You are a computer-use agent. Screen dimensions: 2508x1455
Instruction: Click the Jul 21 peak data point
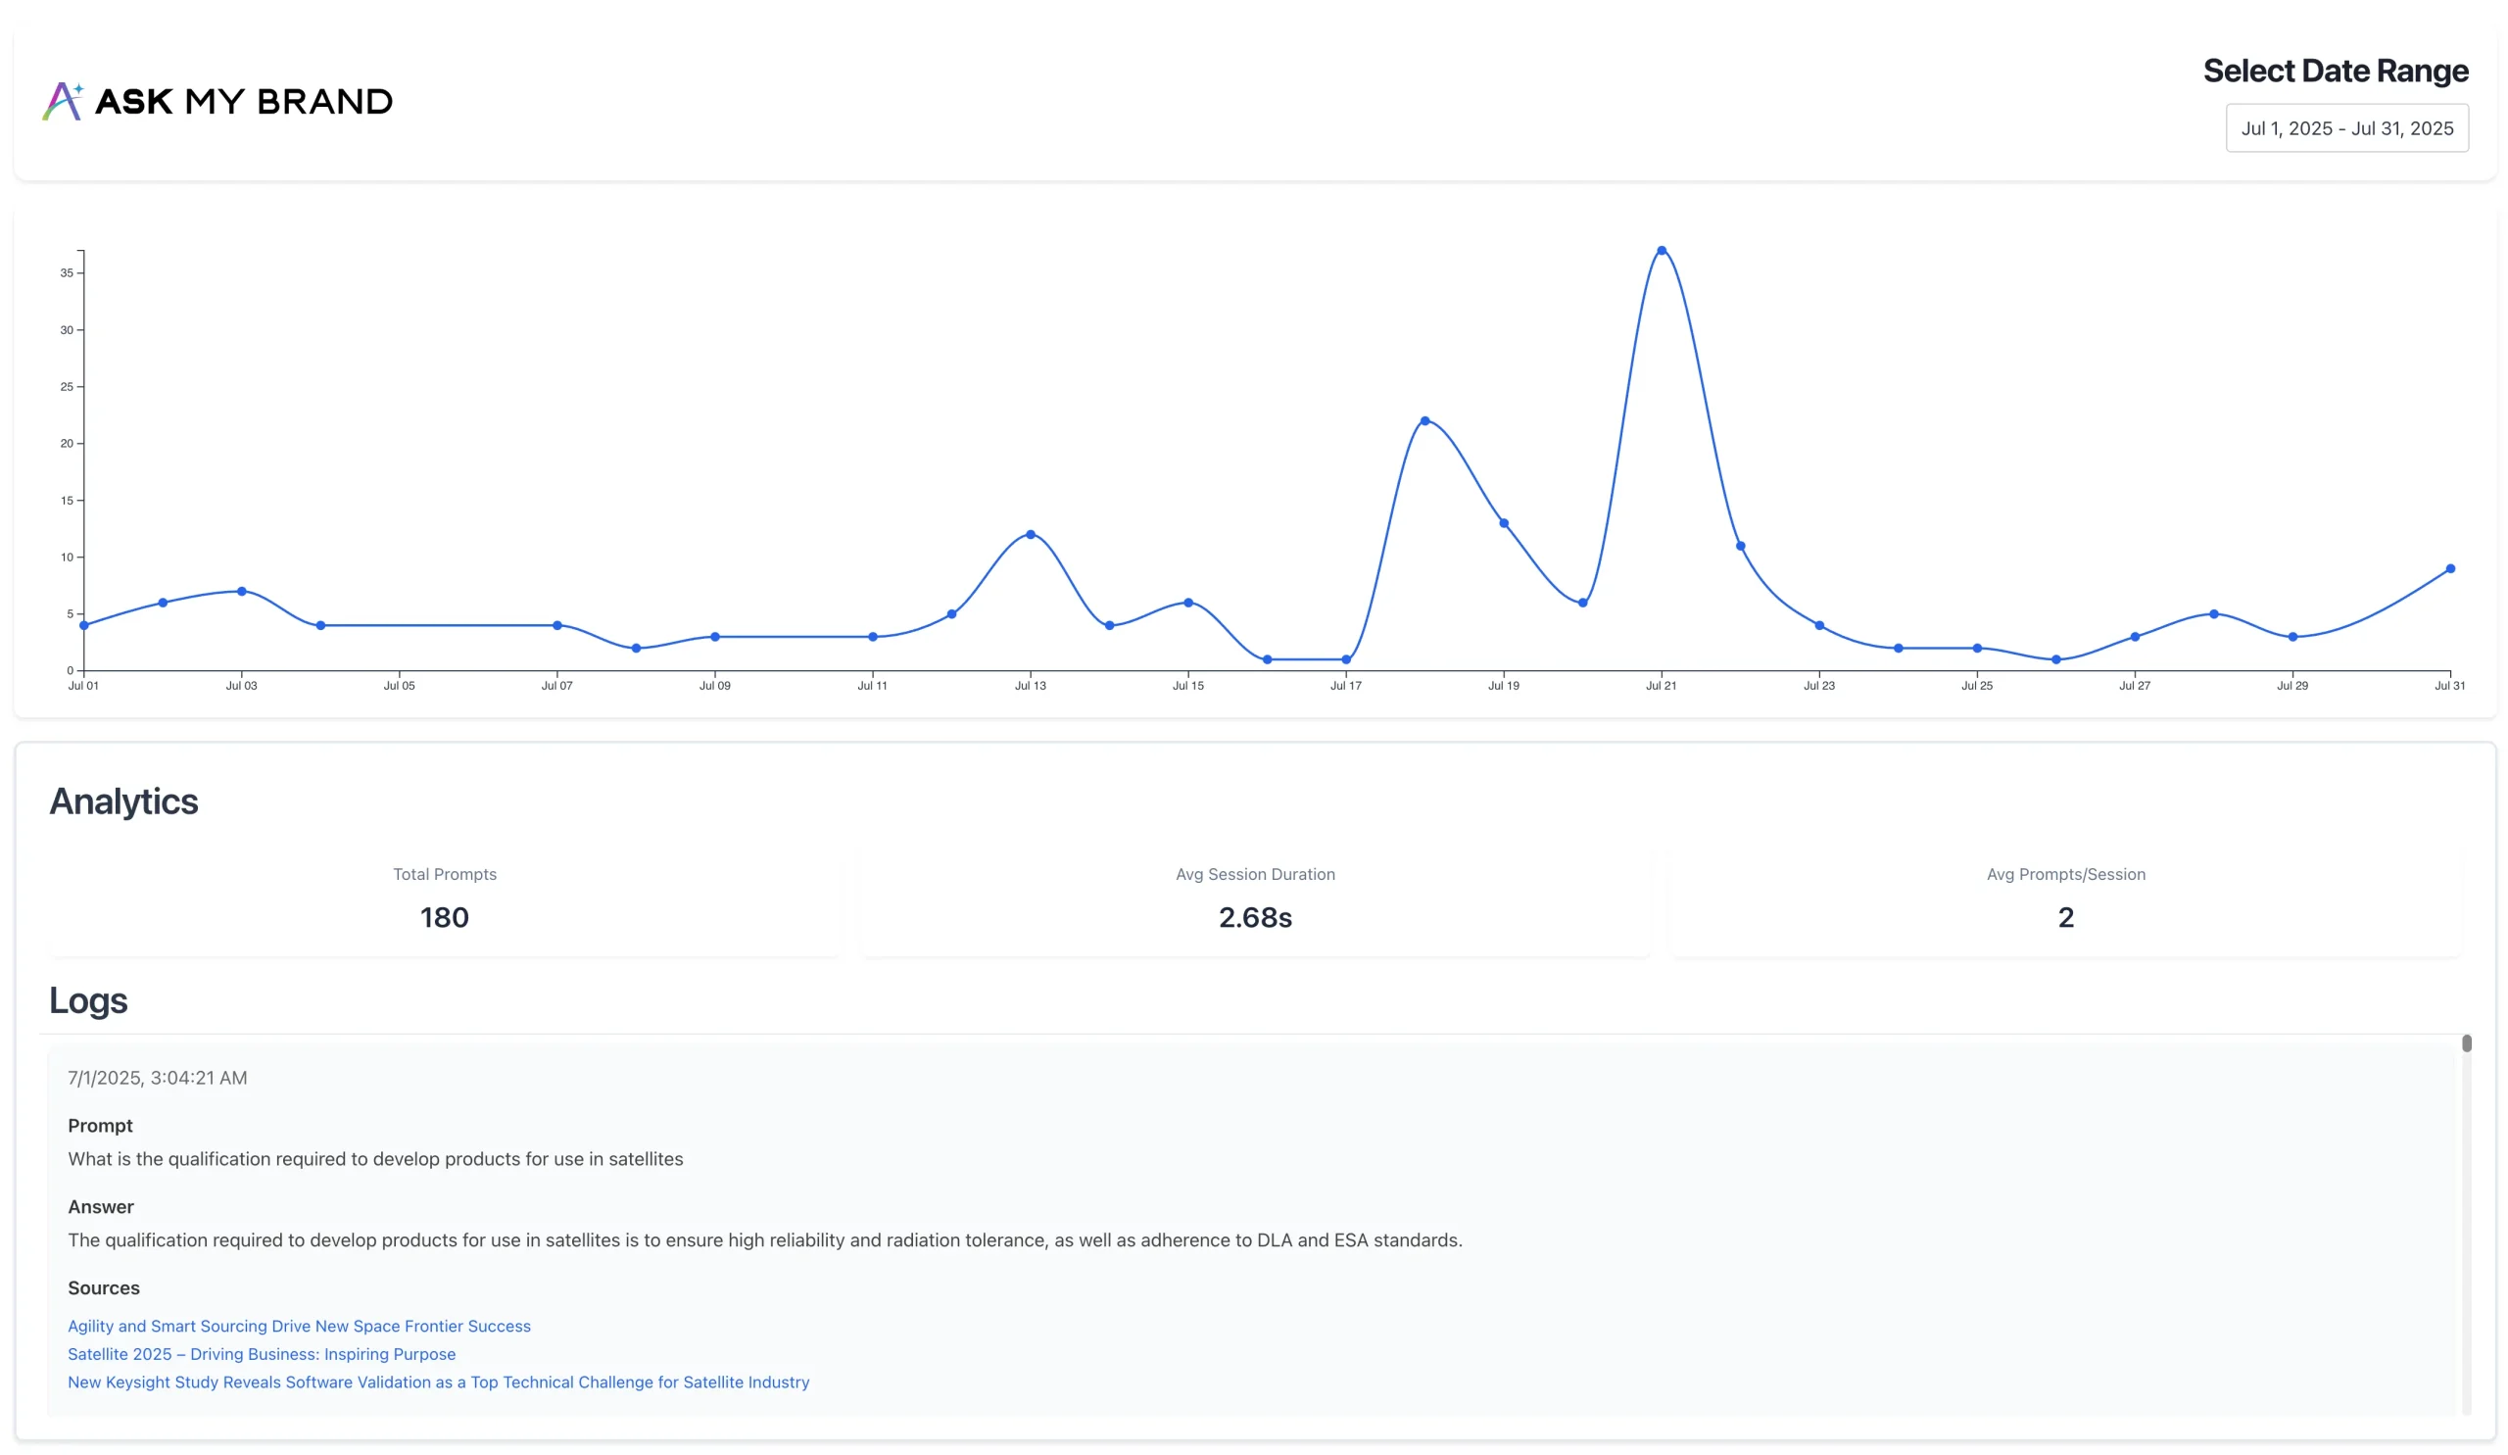pos(1661,251)
